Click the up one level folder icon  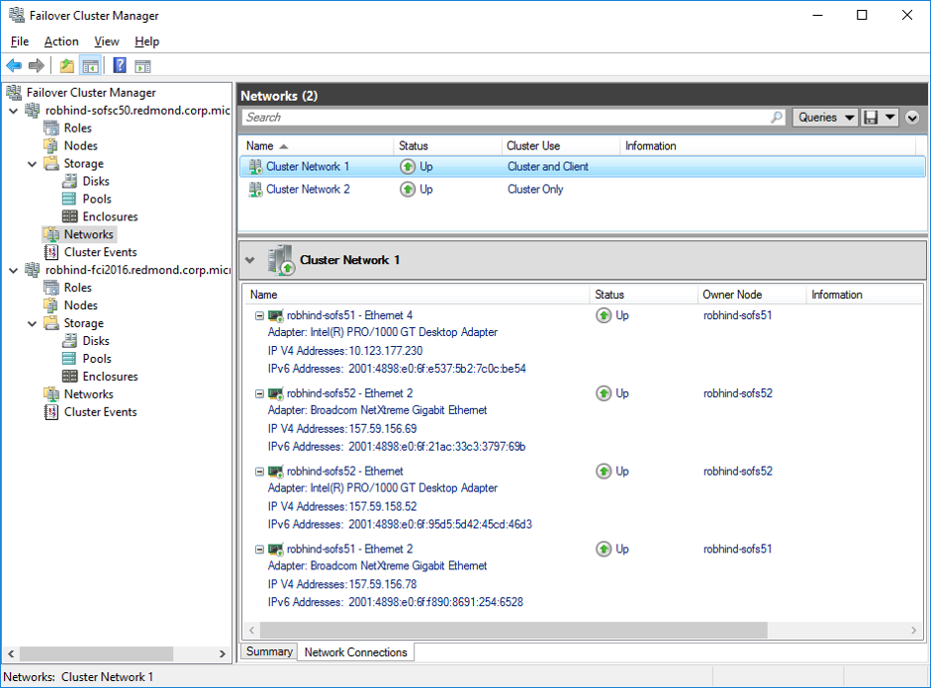[65, 65]
